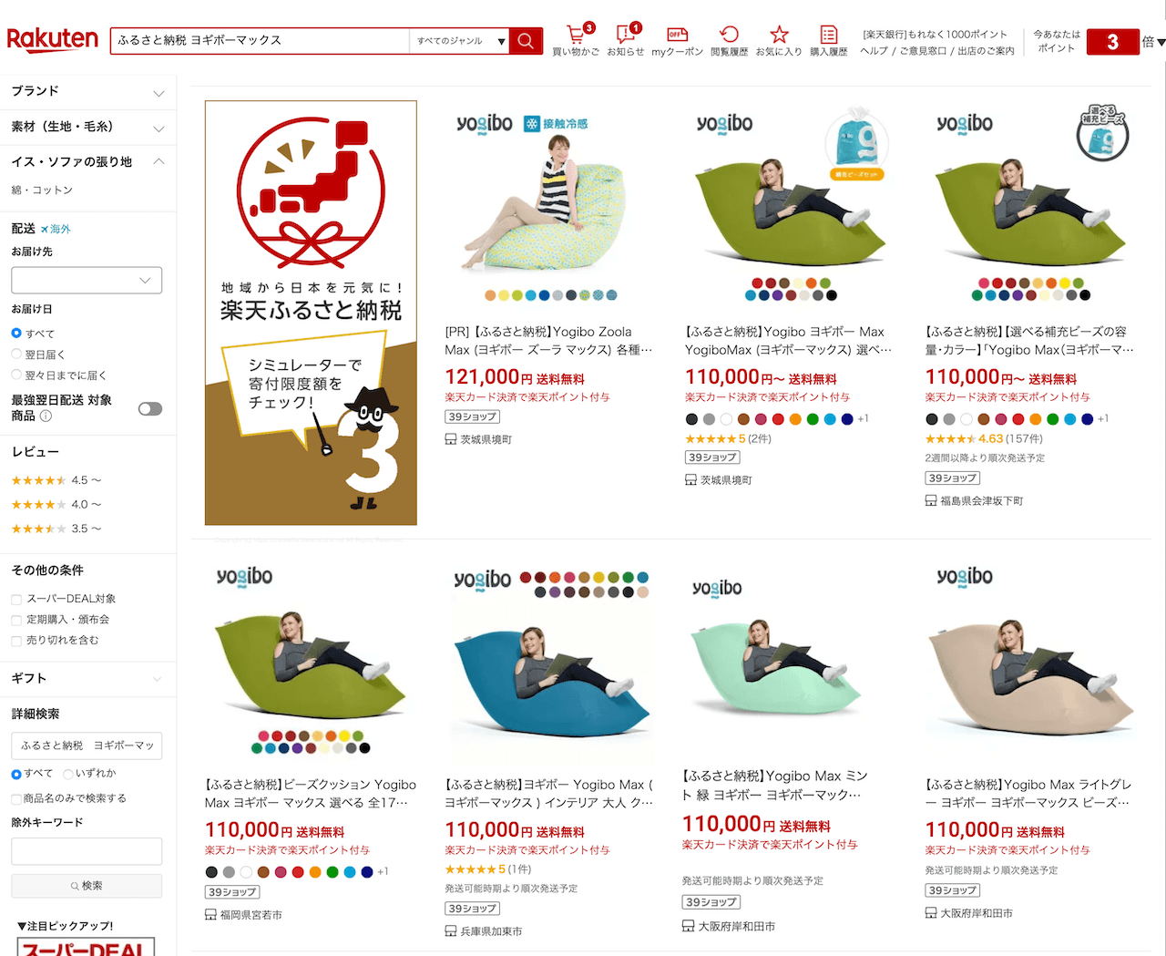Open purchase history (購入履歴) icon
The image size is (1166, 956).
828,40
